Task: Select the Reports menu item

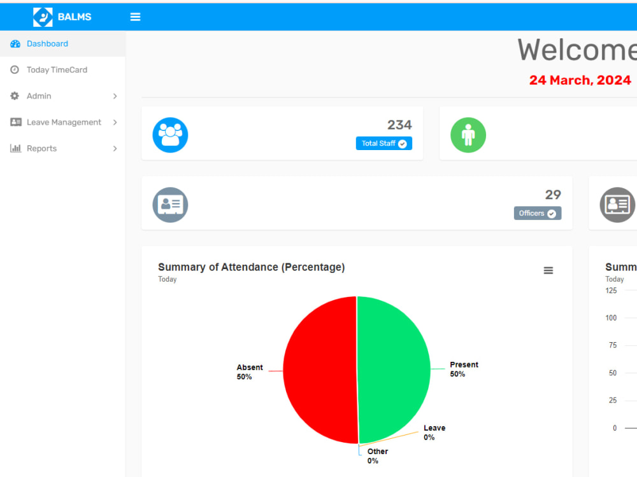Action: click(x=62, y=148)
